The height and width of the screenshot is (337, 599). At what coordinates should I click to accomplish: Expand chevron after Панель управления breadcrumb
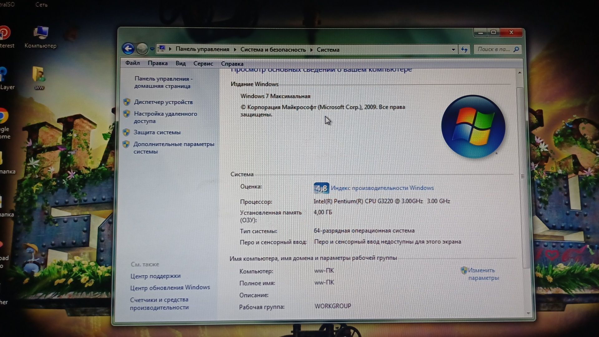(235, 49)
